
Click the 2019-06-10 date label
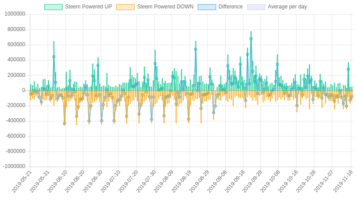point(57,181)
